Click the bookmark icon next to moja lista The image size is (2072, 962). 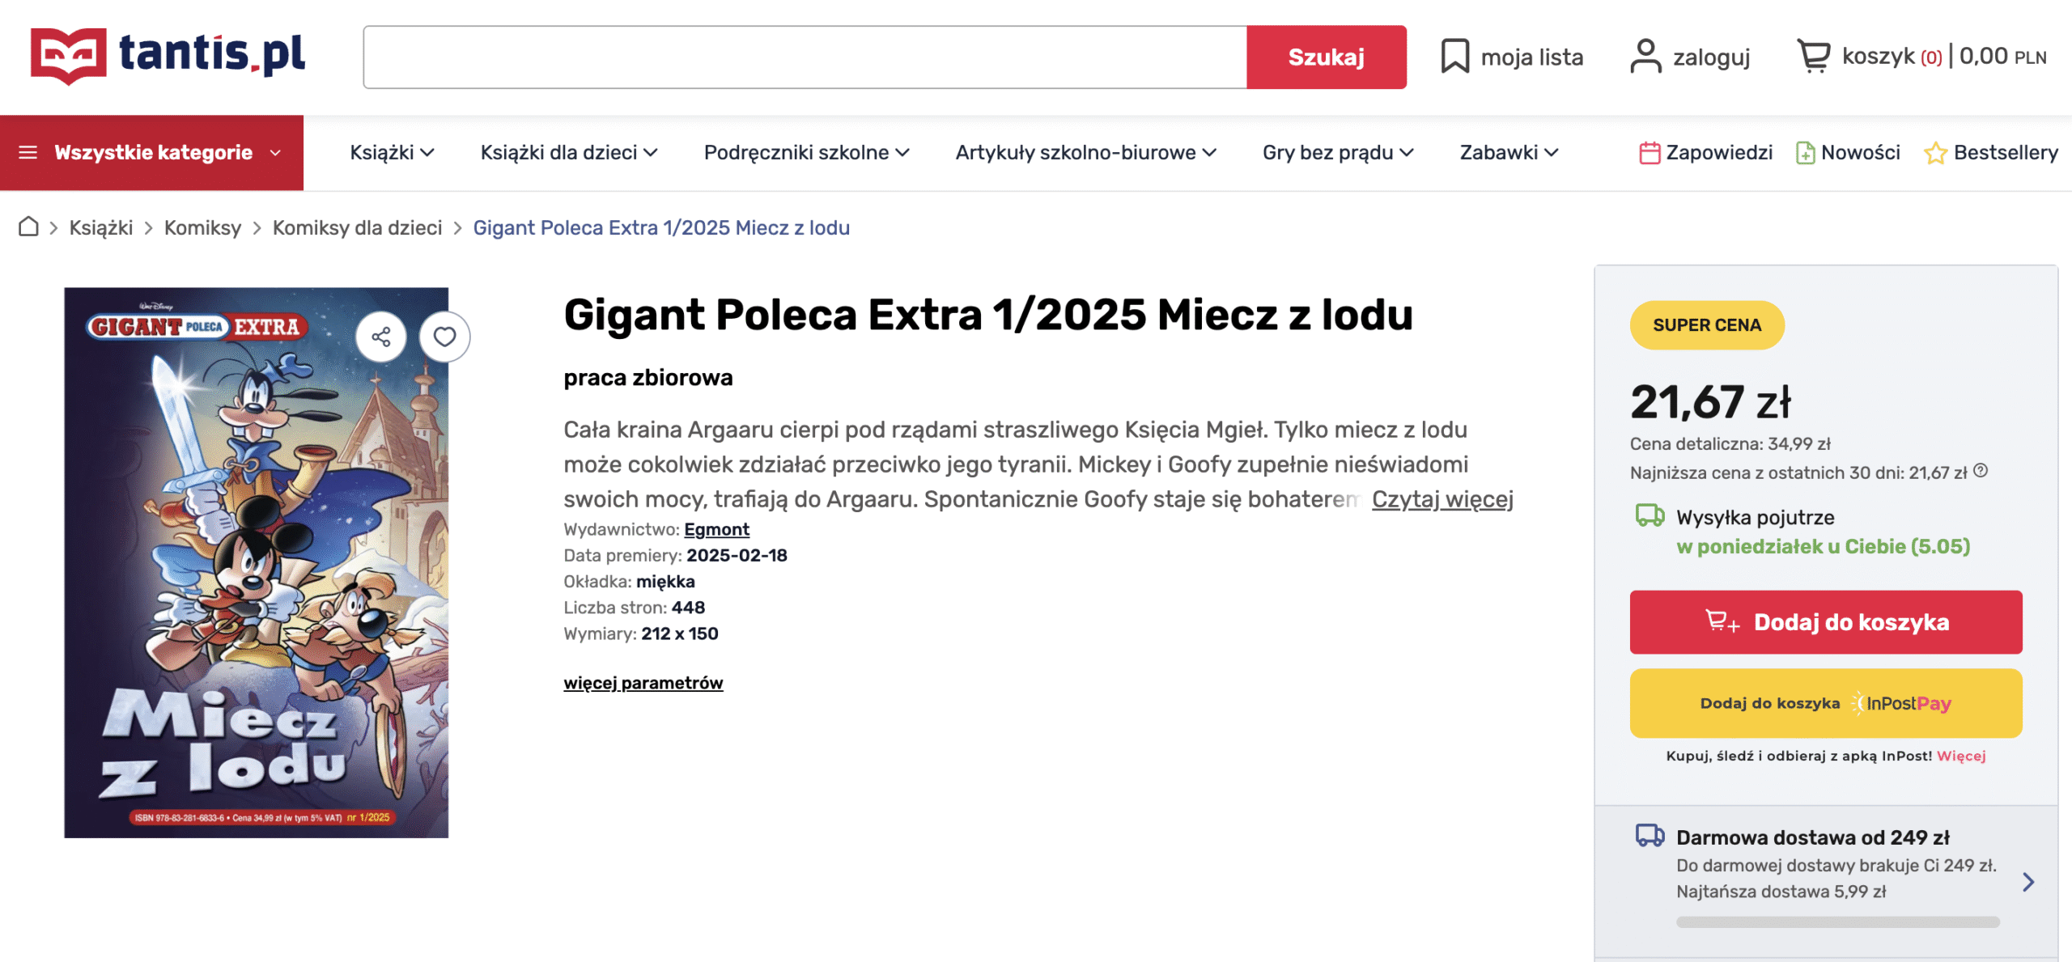point(1454,57)
